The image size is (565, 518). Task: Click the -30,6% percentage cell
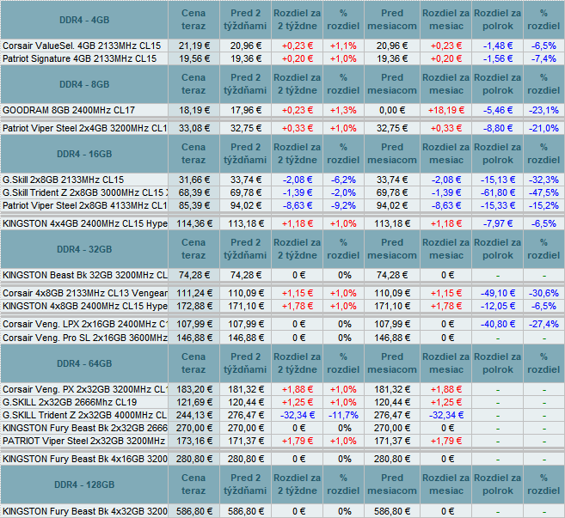click(544, 293)
